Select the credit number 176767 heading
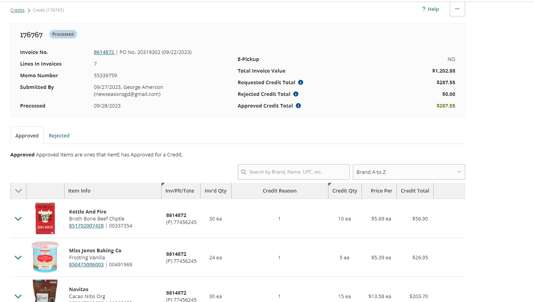 [31, 35]
